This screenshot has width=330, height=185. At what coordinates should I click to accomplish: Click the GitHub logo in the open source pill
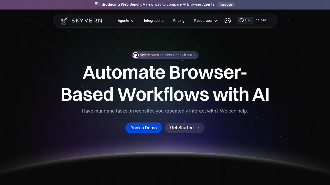coord(136,55)
